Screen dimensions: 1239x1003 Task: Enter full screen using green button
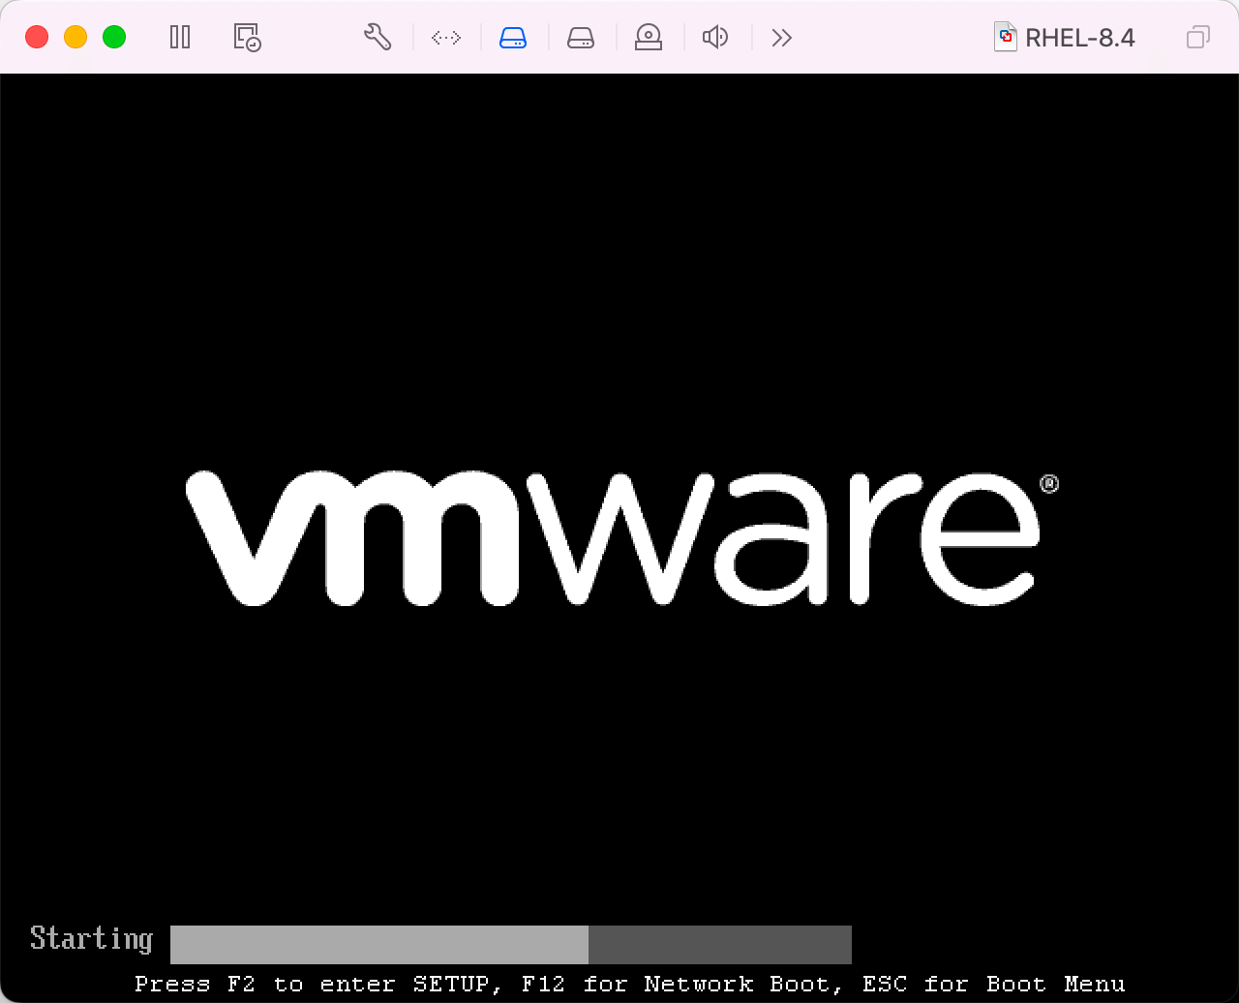click(114, 38)
